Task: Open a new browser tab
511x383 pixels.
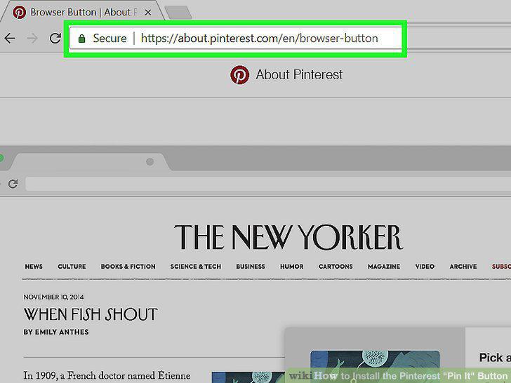Action: (178, 13)
